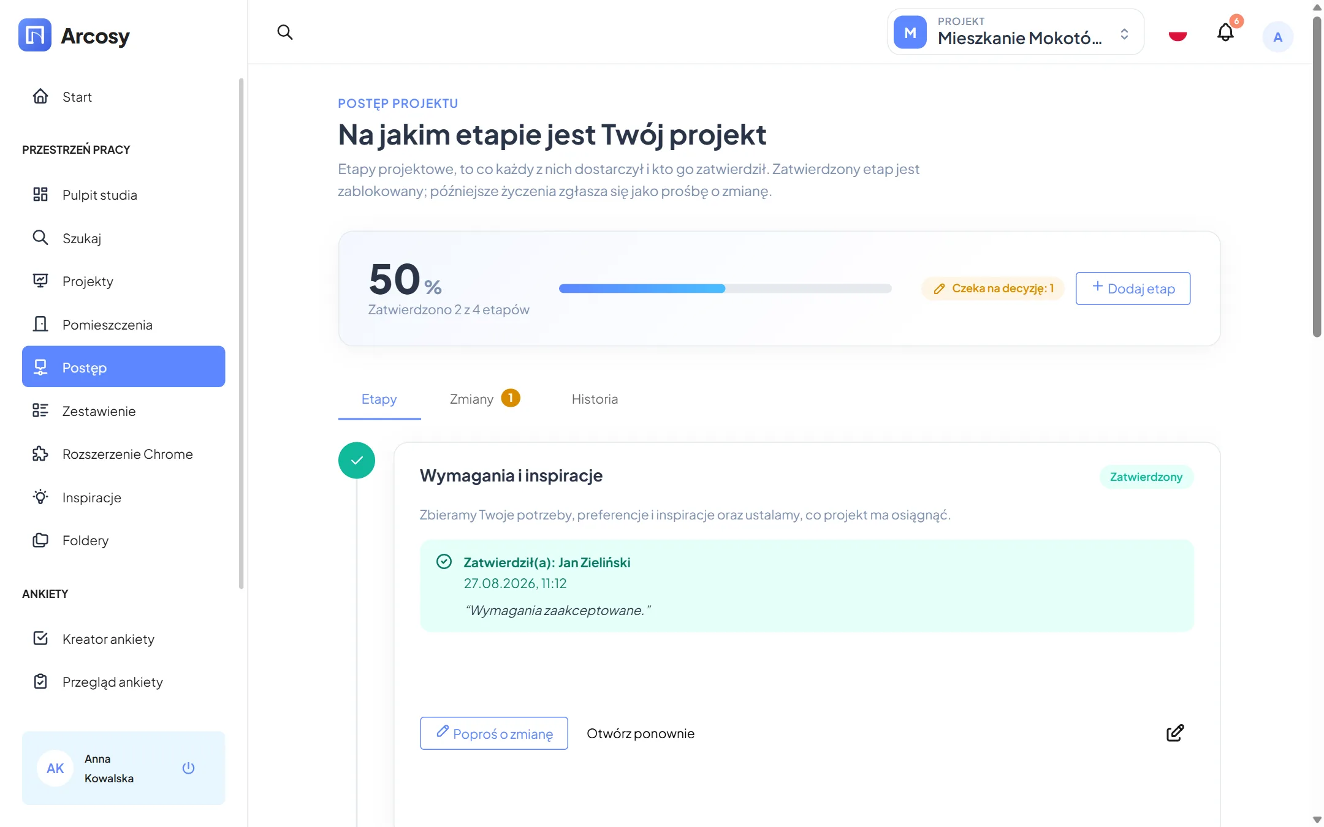The width and height of the screenshot is (1324, 827).
Task: Click the orange 1 badge on Zmiany
Action: [x=511, y=398]
